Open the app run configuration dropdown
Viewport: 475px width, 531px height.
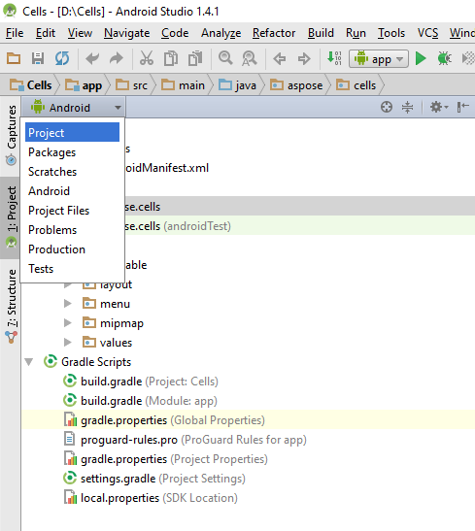(379, 59)
